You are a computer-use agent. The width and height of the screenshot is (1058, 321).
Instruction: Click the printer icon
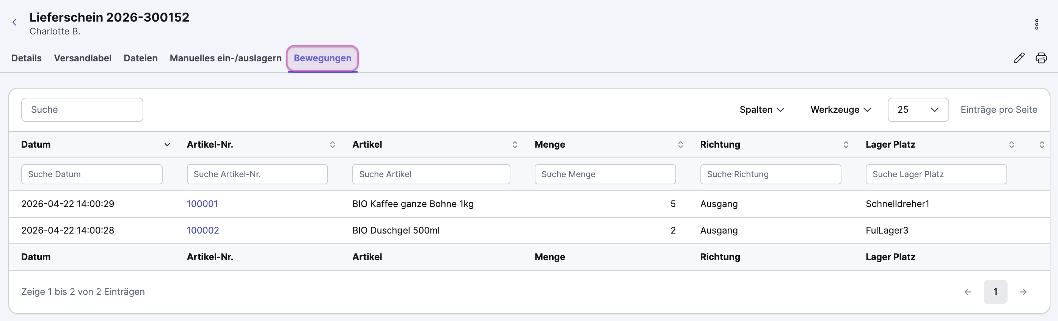tap(1041, 58)
